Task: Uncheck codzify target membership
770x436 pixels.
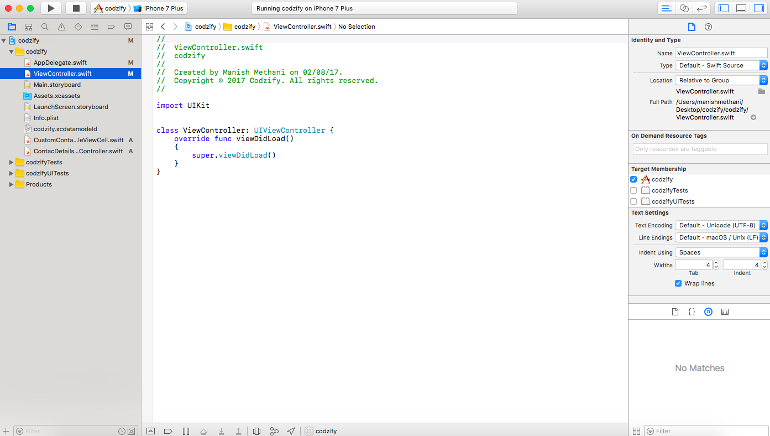Action: (x=633, y=179)
